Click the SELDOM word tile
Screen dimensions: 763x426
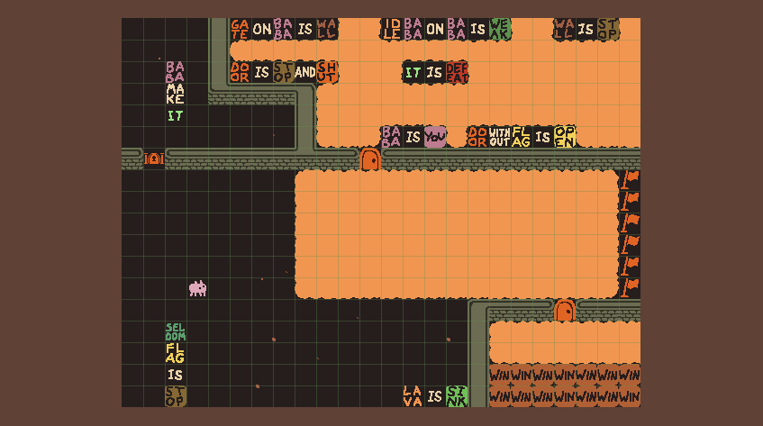175,331
